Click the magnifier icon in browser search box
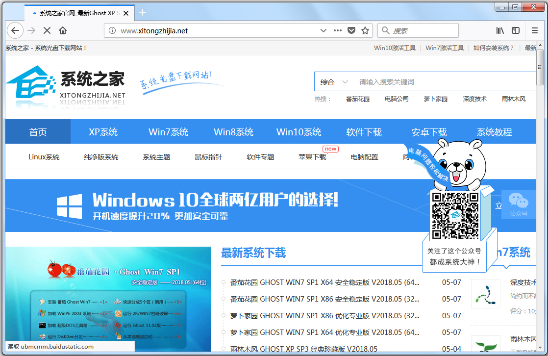This screenshot has height=356, width=548. pyautogui.click(x=385, y=30)
